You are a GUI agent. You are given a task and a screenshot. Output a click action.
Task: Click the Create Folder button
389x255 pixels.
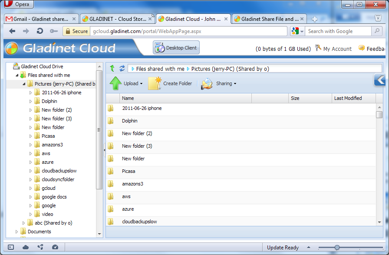(170, 83)
